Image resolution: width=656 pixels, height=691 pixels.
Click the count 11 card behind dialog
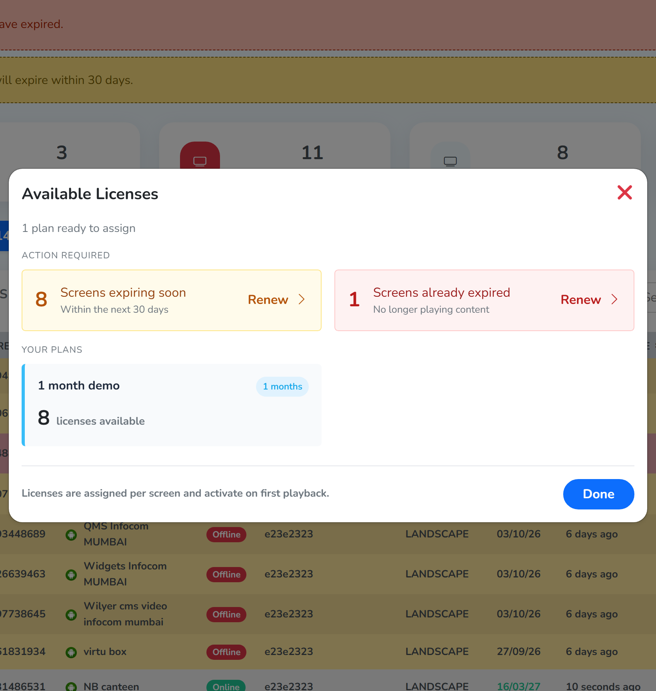click(x=275, y=146)
